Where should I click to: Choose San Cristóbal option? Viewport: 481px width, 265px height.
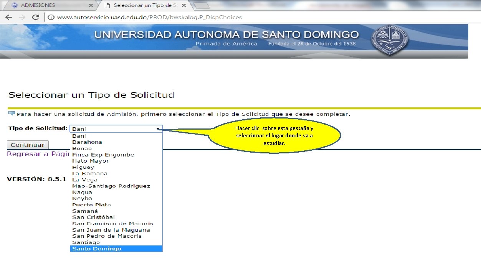click(x=116, y=217)
